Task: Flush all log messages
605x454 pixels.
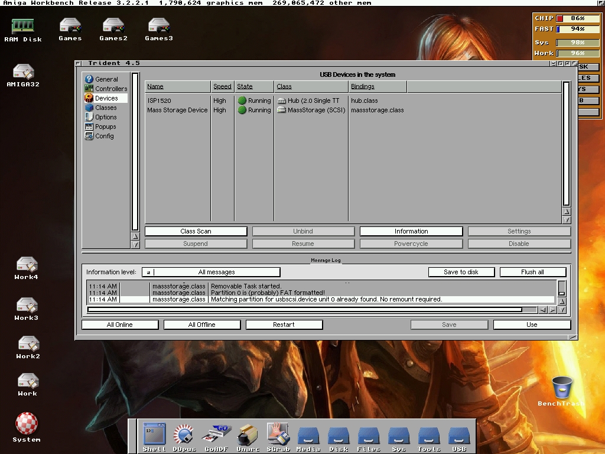Action: 532,272
